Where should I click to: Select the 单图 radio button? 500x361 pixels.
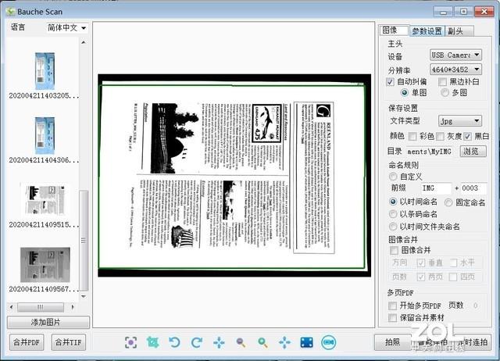[405, 93]
